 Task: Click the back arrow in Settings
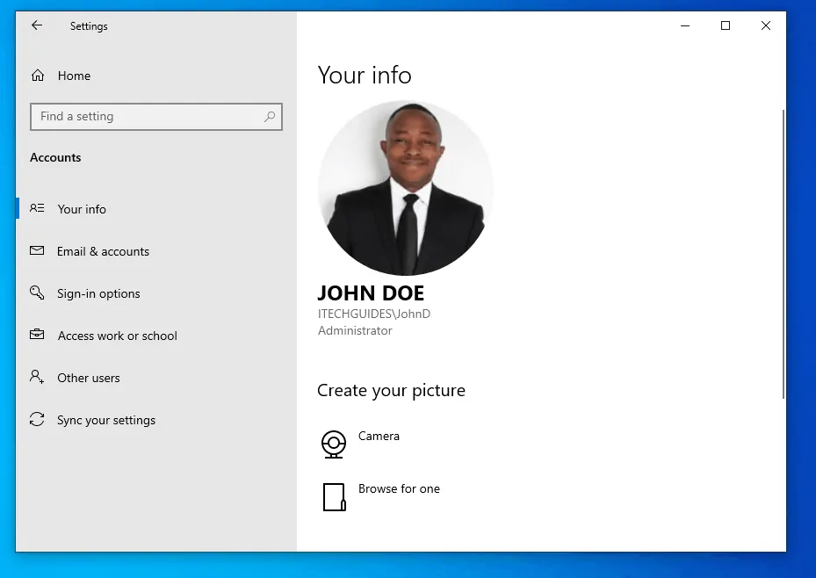point(35,25)
